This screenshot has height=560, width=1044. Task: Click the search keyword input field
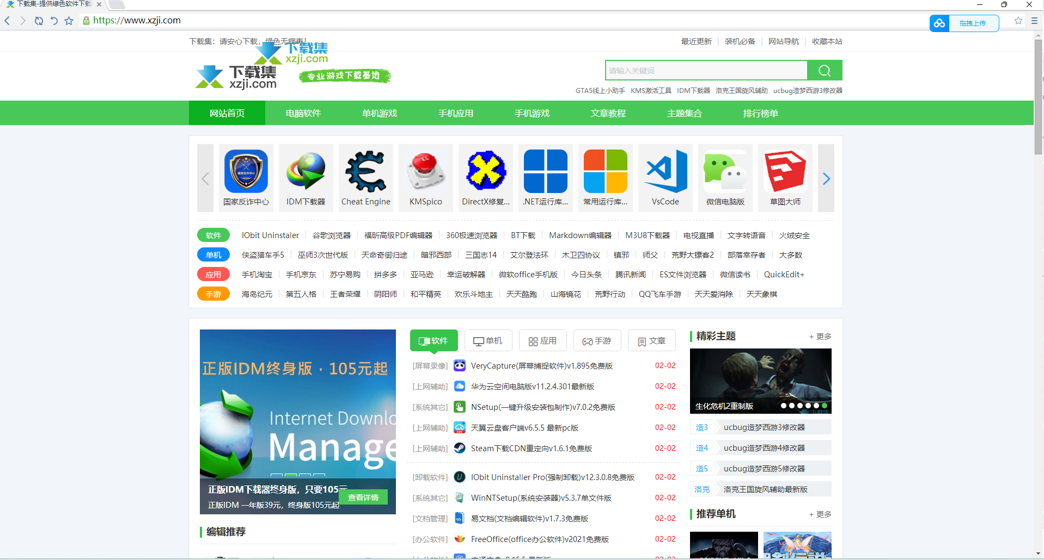click(x=706, y=70)
